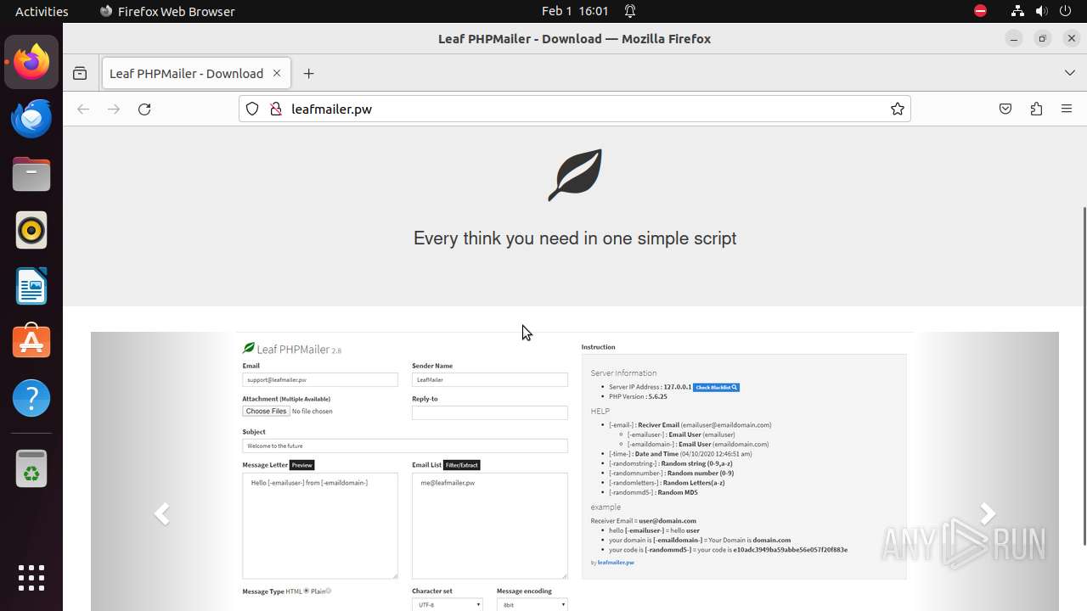This screenshot has width=1087, height=611.
Task: Expand the list all tabs chevron
Action: 1069,74
